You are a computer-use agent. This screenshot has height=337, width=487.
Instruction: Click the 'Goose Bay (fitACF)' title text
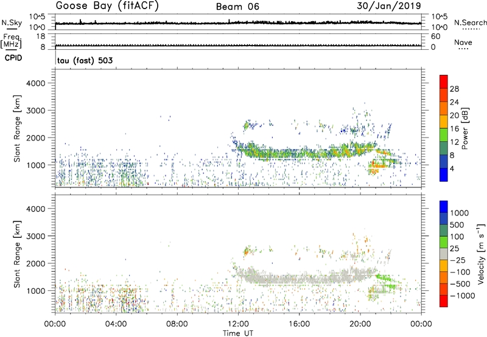pyautogui.click(x=107, y=6)
